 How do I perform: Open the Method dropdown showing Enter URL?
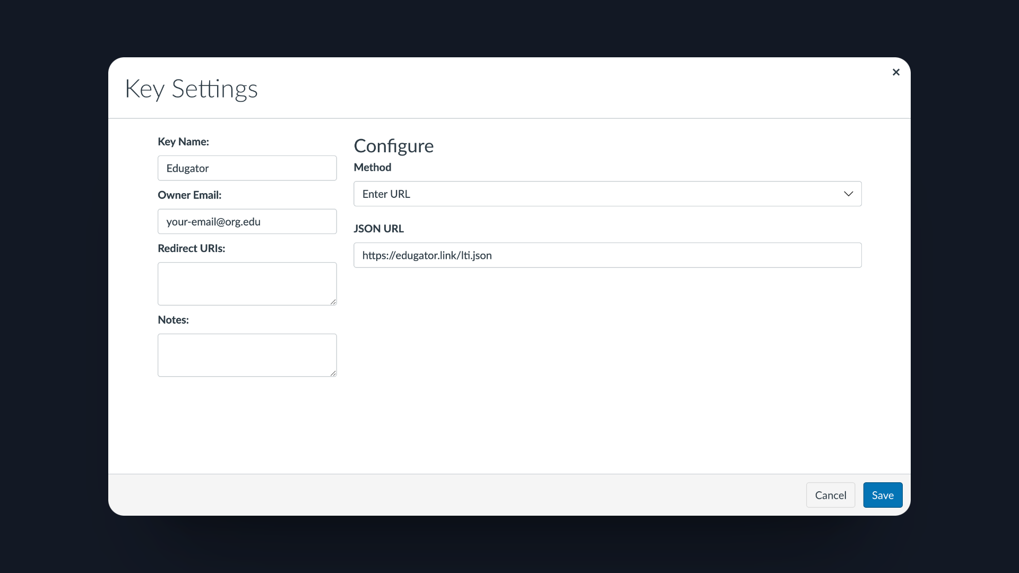(x=608, y=194)
